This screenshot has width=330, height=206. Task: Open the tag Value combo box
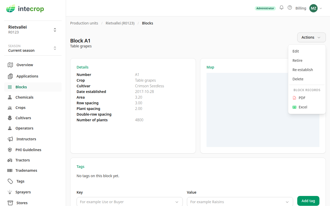pos(240,202)
